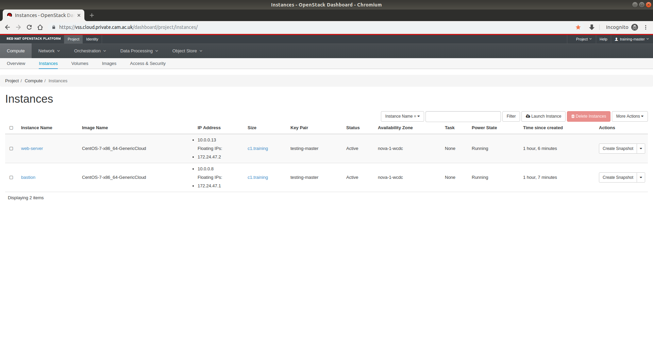Click the browser back arrow
653x358 pixels.
point(7,27)
